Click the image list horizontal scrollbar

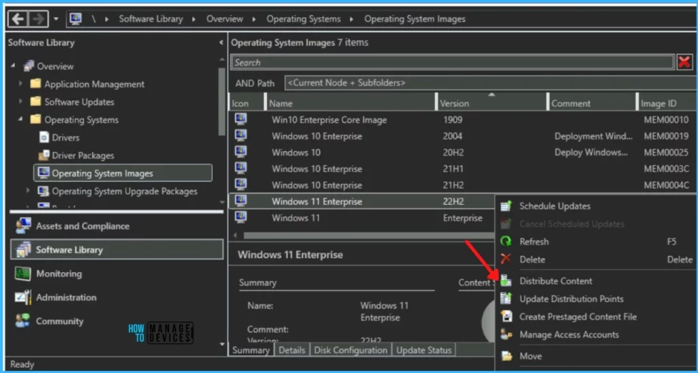(x=369, y=236)
